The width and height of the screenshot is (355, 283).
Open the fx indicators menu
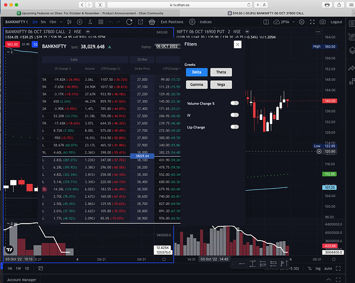[90, 22]
